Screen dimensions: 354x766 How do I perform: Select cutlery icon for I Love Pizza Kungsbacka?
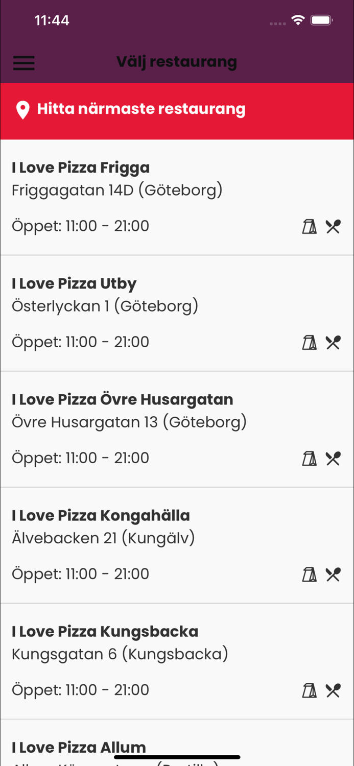tap(333, 690)
